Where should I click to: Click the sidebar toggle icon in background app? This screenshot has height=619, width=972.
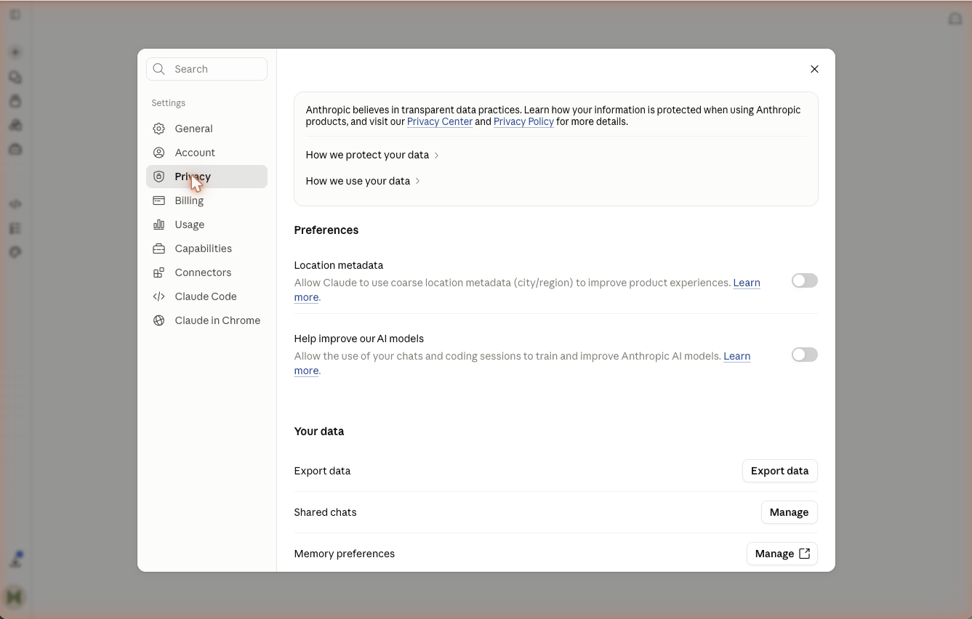click(x=15, y=15)
